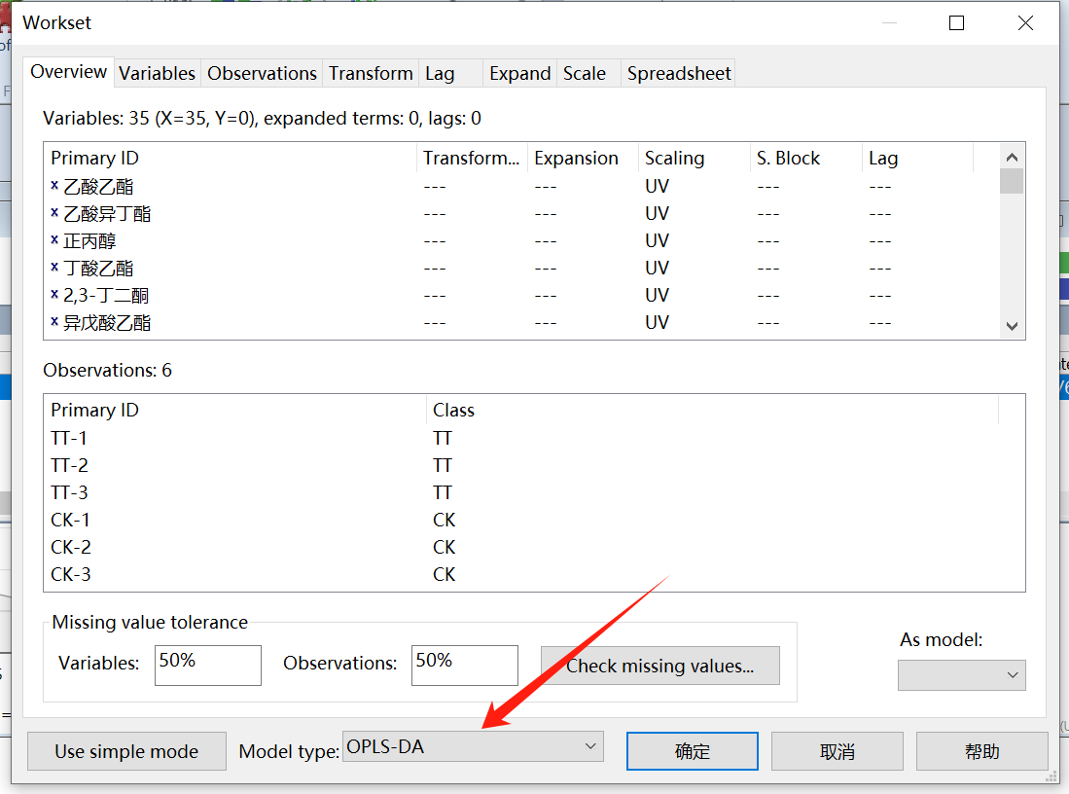Cancel the dialog with 取消

click(x=837, y=752)
